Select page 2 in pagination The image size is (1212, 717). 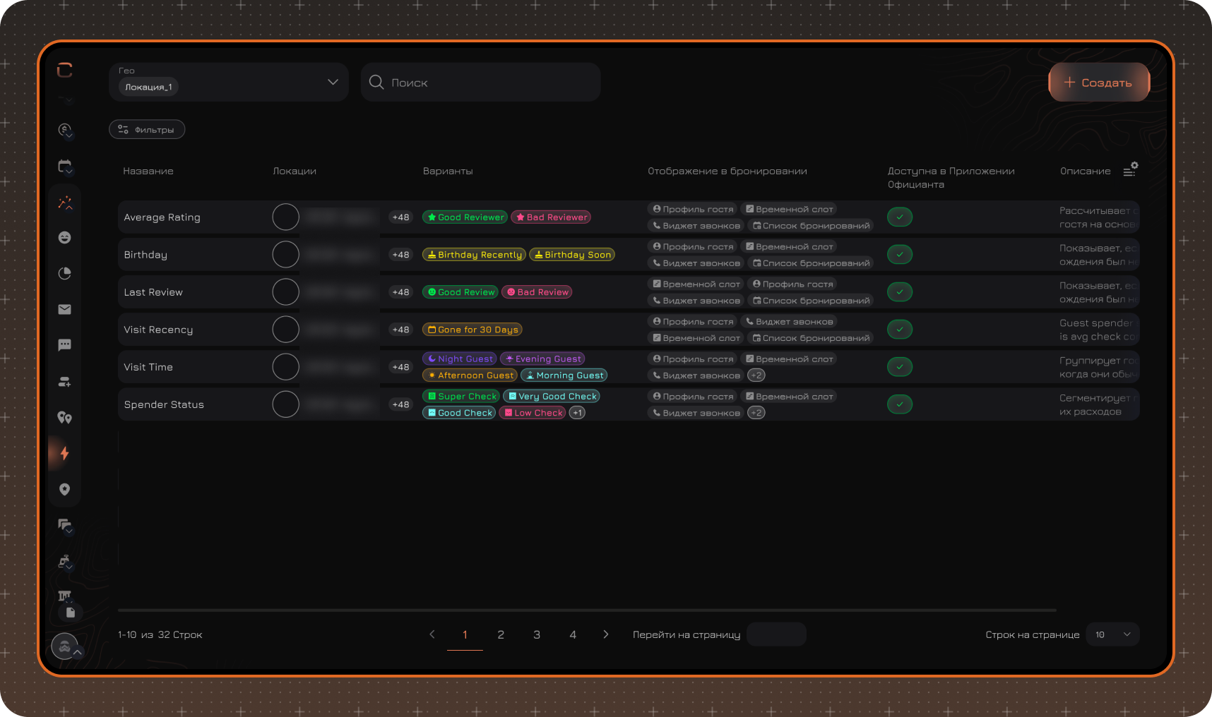click(501, 634)
